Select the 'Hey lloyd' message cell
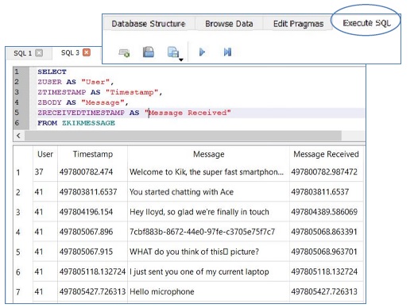The height and width of the screenshot is (308, 414). [x=208, y=212]
